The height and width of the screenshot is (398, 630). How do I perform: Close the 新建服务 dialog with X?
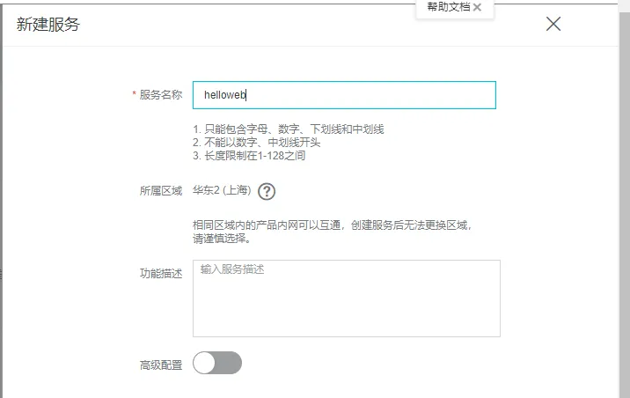tap(553, 24)
